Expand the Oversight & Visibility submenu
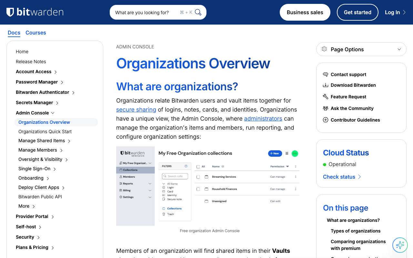This screenshot has height=258, width=413. pos(66,160)
